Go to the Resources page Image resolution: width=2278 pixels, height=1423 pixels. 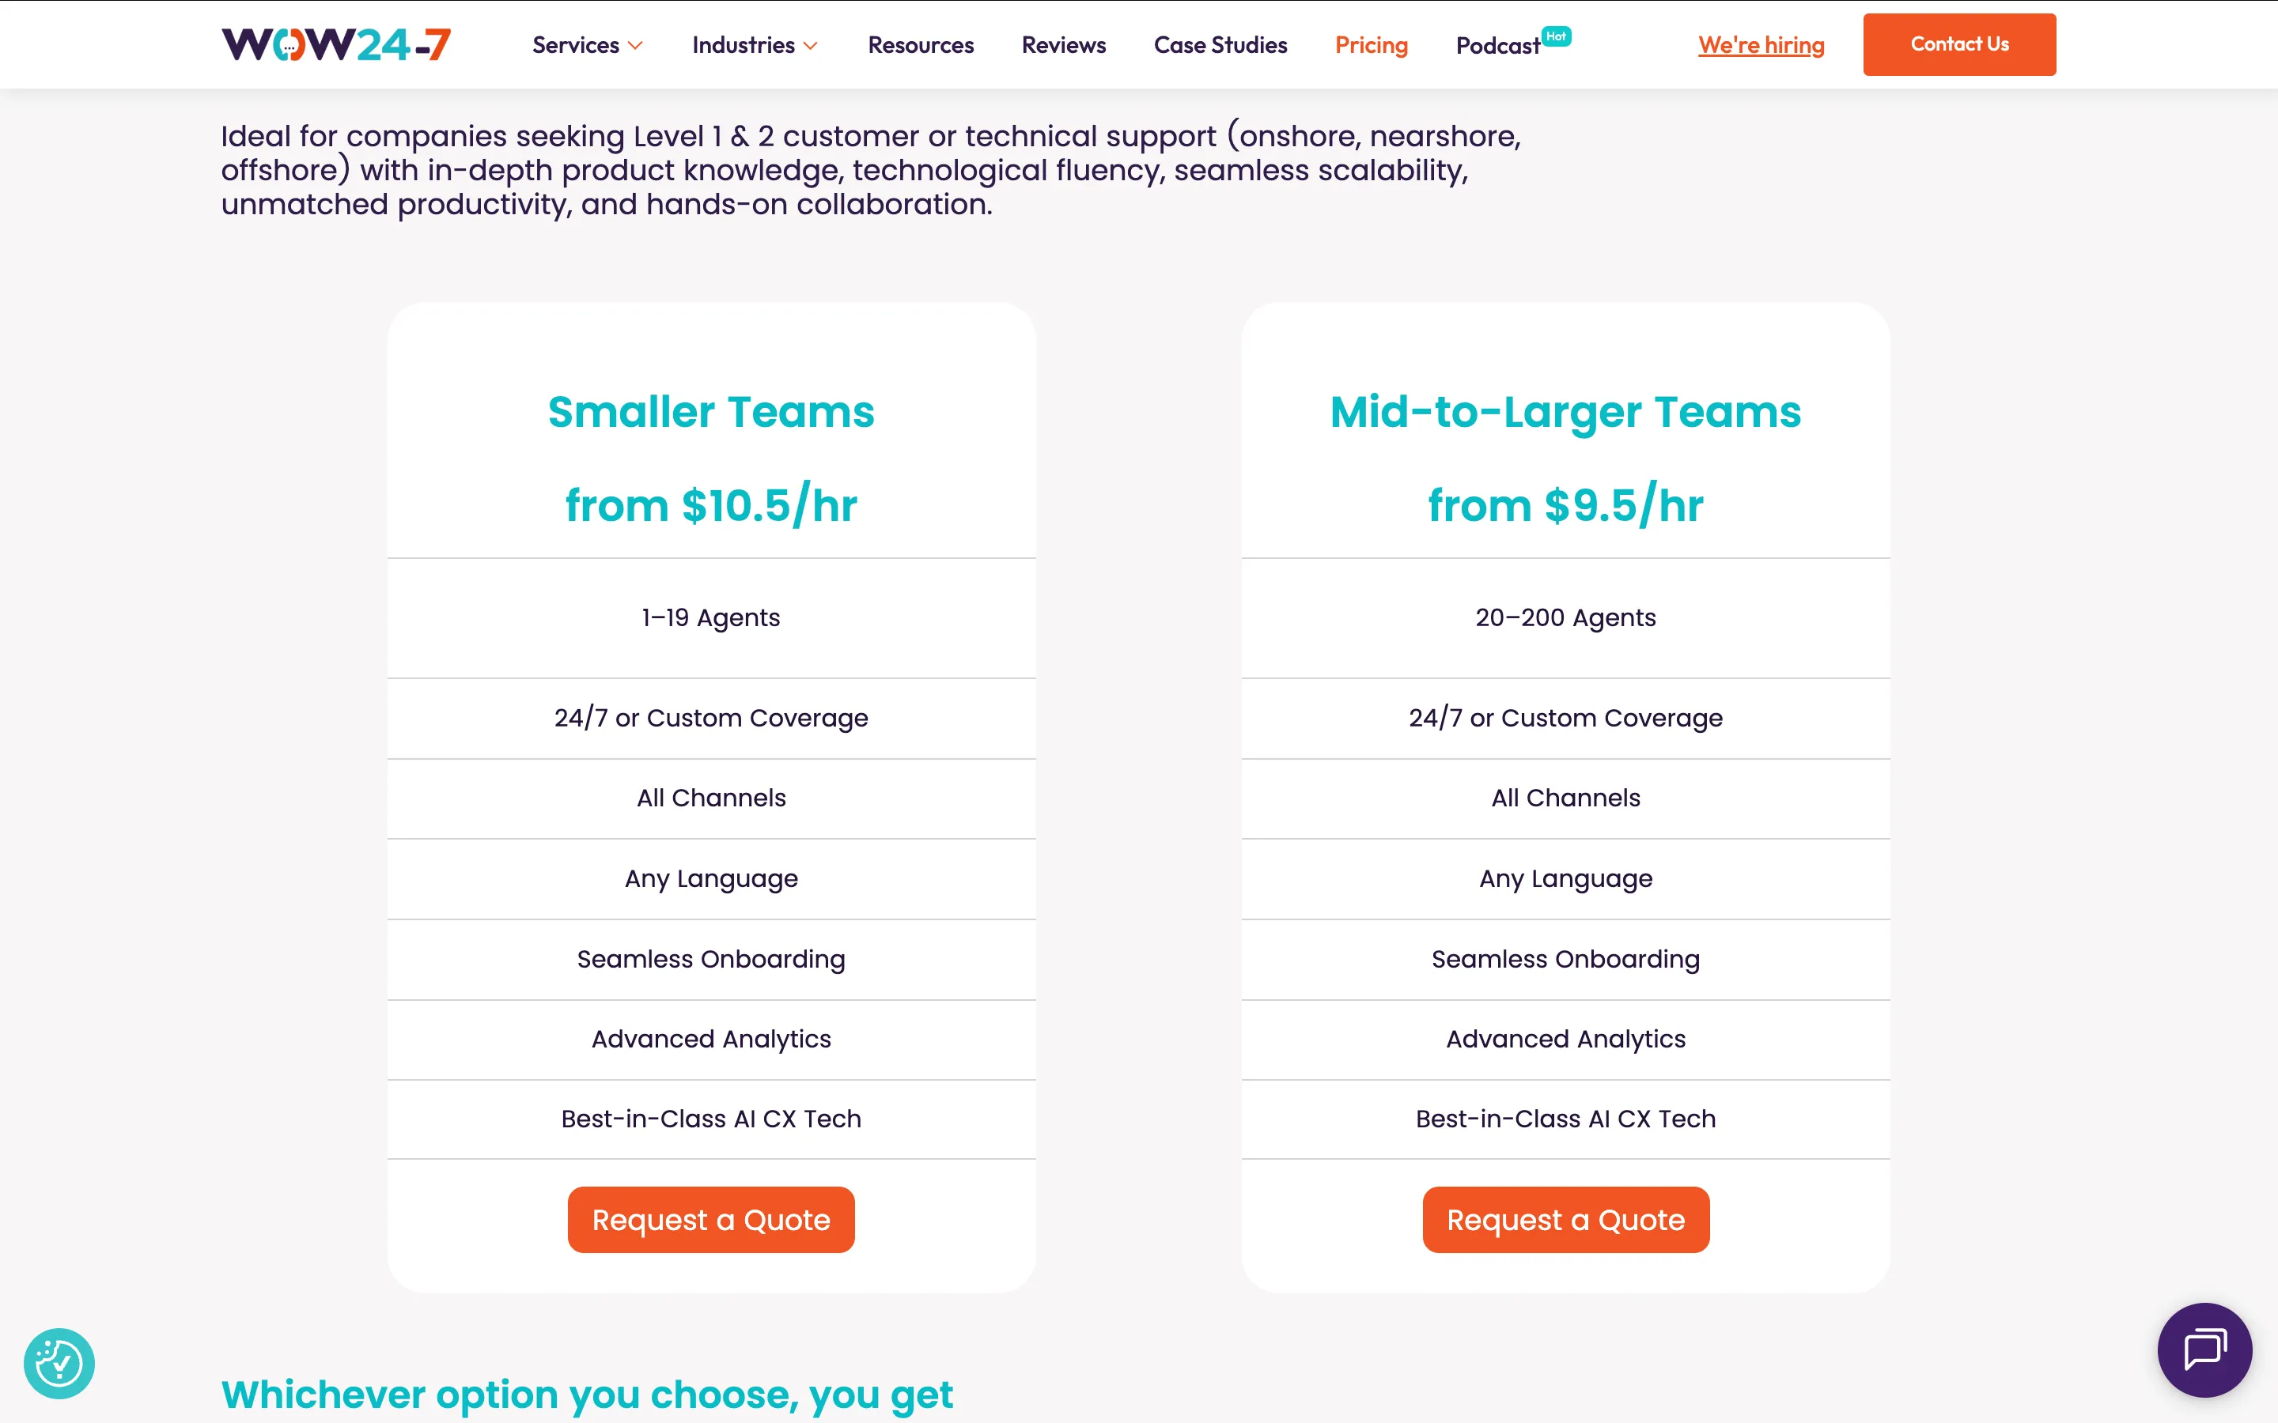coord(920,44)
